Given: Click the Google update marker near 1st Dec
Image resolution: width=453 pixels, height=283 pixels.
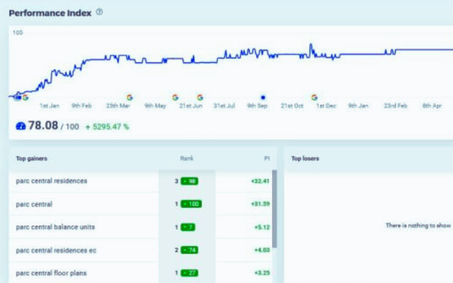Looking at the screenshot, I should coord(314,97).
